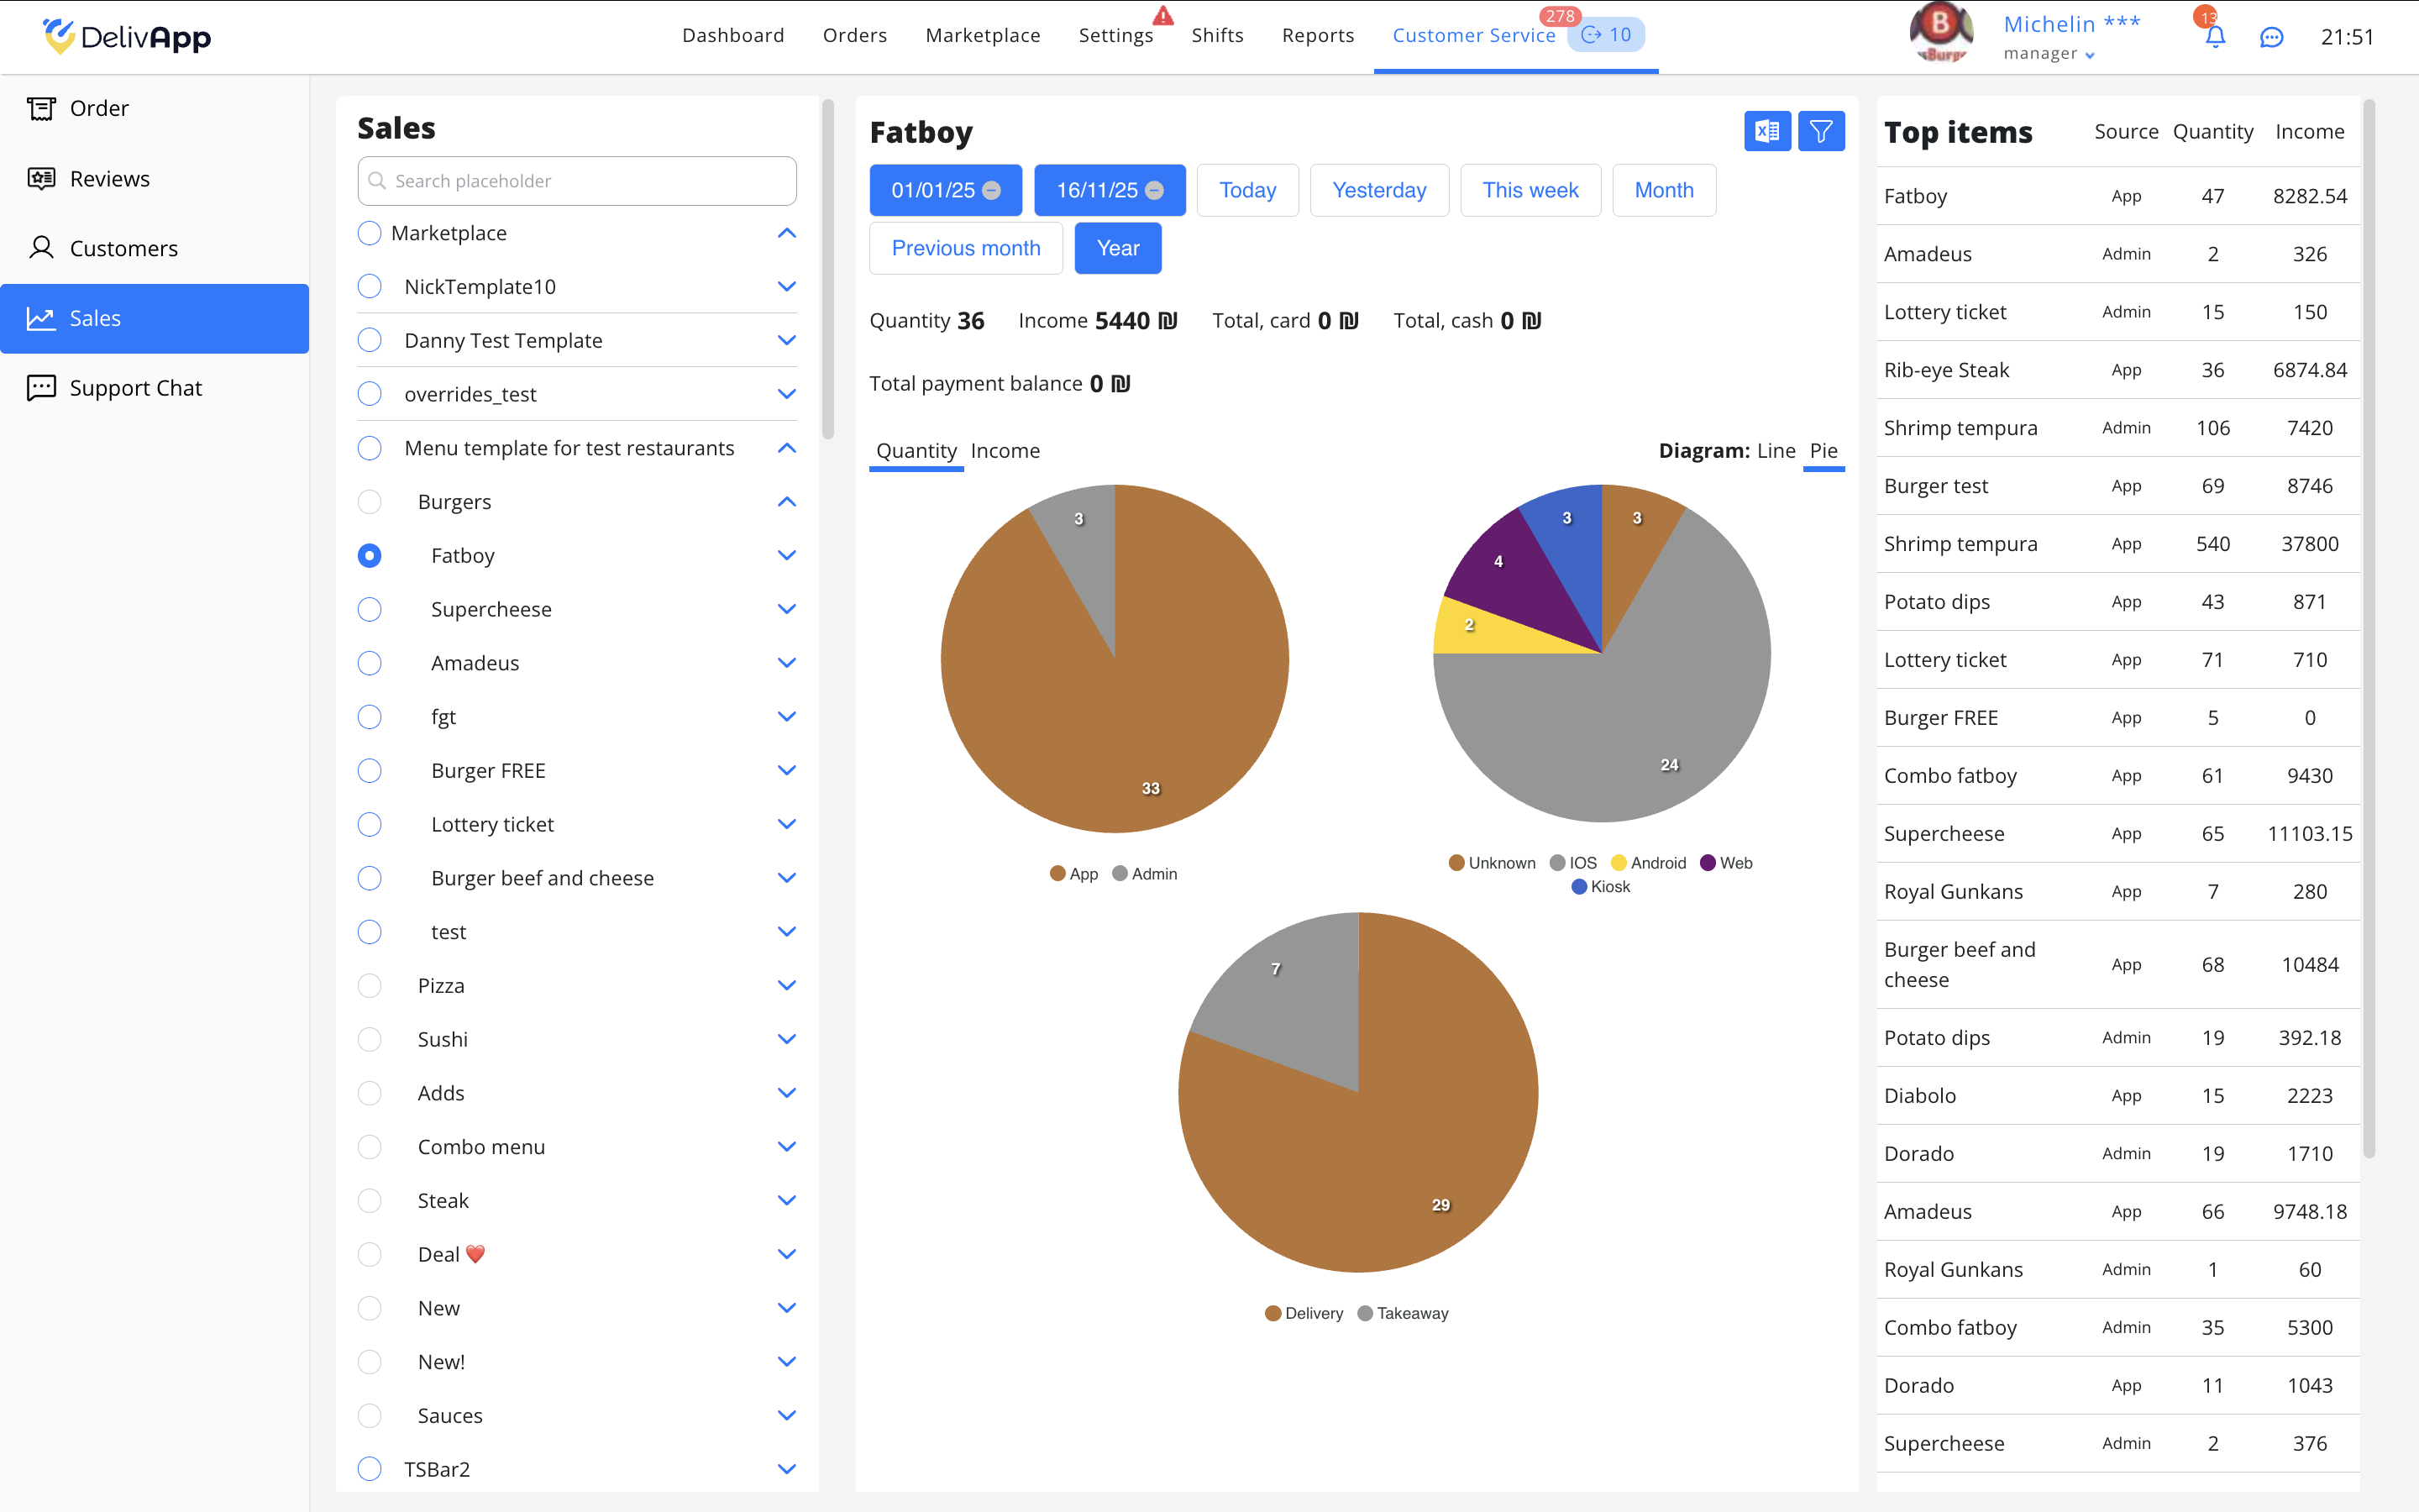The image size is (2419, 1512).
Task: Select the Marketplace radio button
Action: click(370, 233)
